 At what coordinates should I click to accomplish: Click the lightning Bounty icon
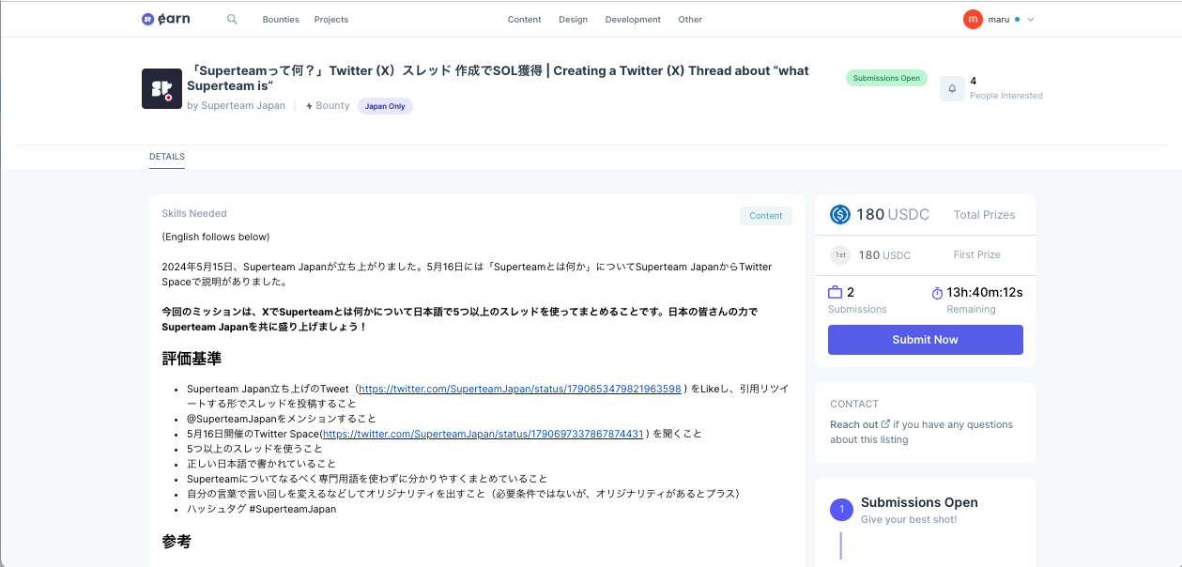[x=309, y=106]
